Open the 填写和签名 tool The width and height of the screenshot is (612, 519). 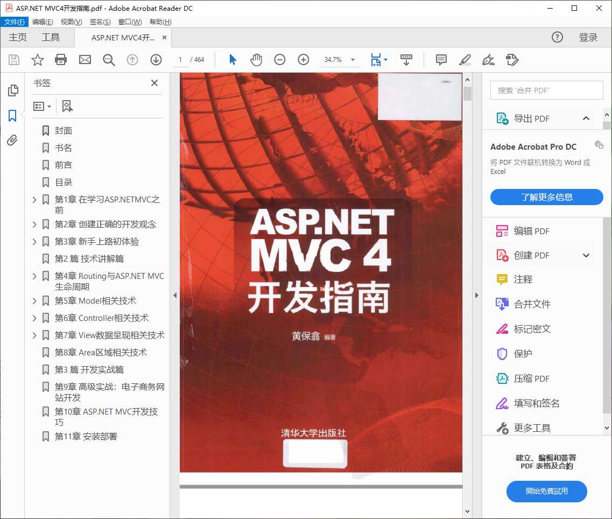point(527,403)
